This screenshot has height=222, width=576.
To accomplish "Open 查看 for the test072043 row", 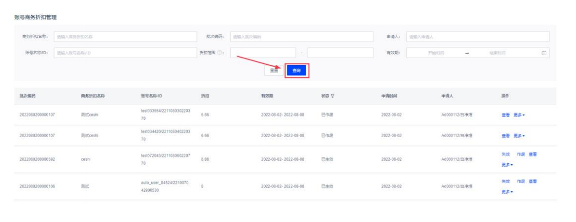I will coord(532,154).
